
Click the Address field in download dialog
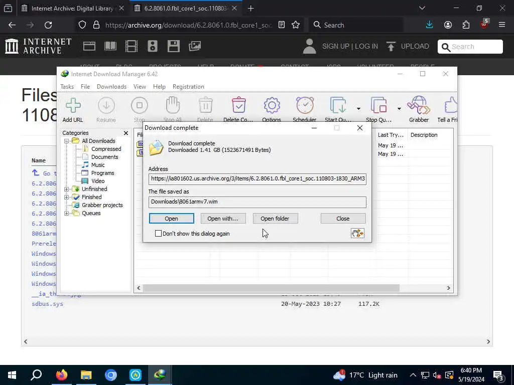point(258,179)
